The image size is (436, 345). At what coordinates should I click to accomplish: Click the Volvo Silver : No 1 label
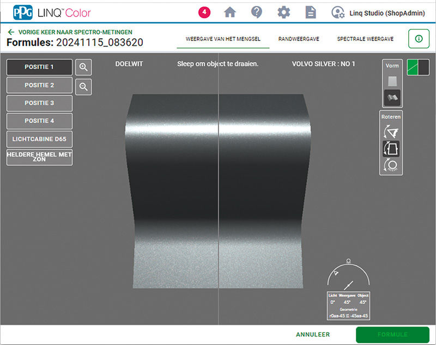pos(323,64)
